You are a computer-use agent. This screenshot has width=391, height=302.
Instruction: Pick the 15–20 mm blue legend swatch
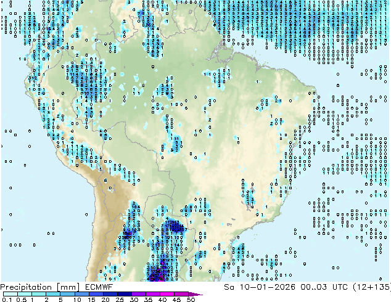96,294
